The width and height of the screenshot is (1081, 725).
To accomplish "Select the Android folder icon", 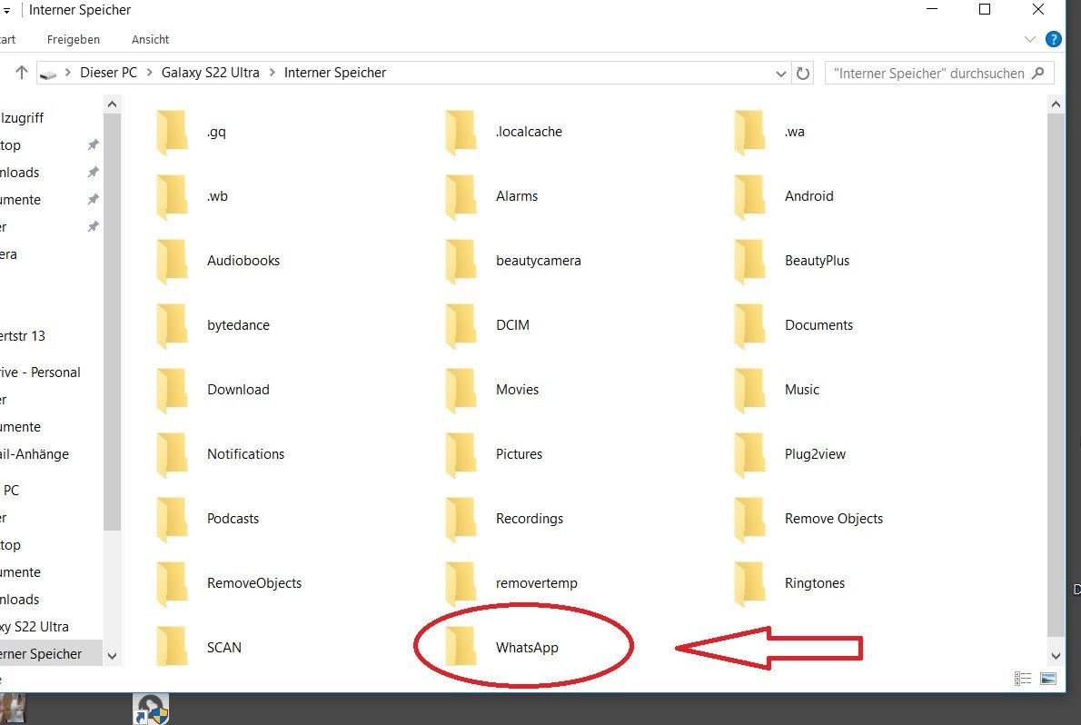I will [749, 196].
